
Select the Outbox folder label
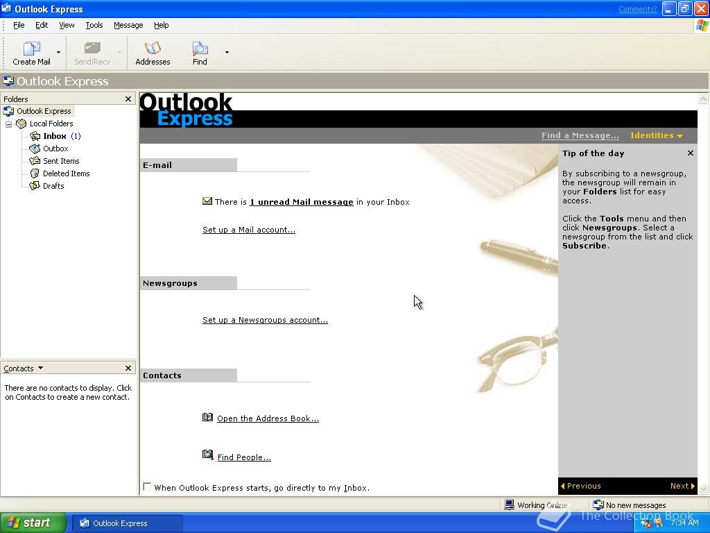55,149
